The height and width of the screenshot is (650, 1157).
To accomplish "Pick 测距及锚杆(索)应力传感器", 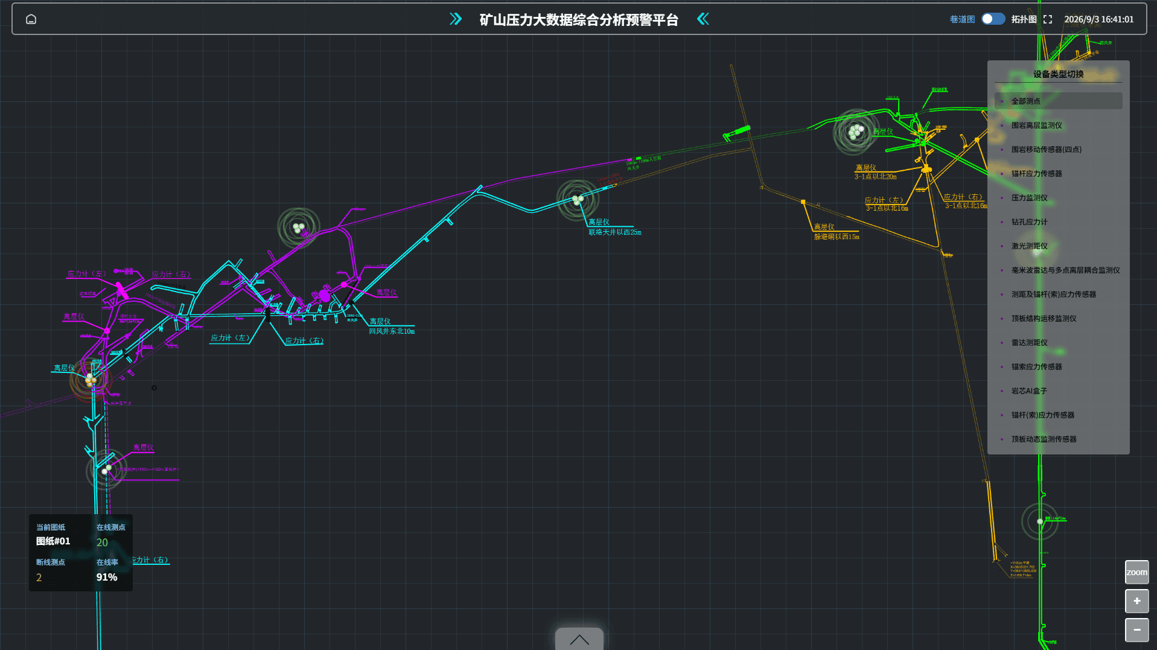I will click(x=1058, y=294).
